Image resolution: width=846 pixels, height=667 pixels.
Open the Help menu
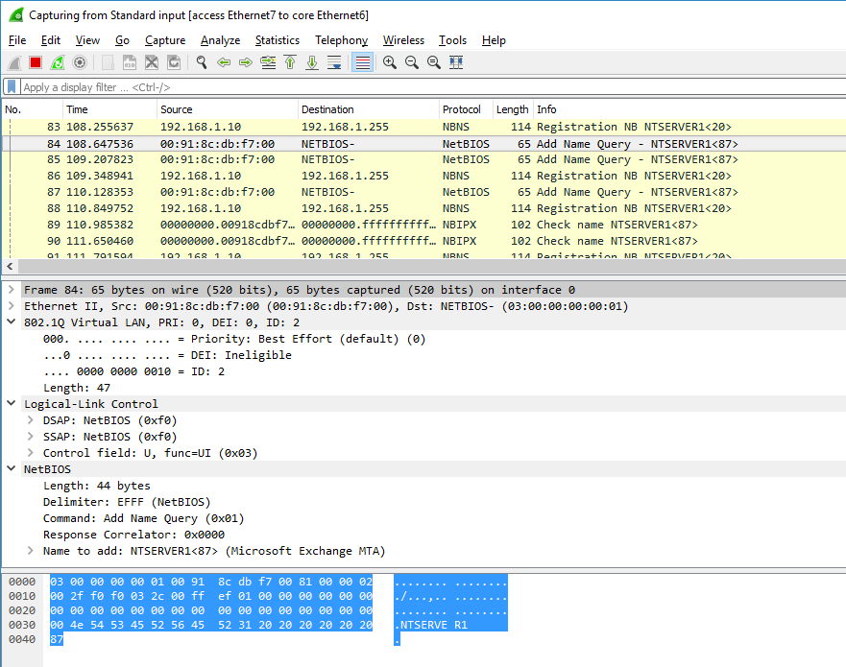[494, 40]
